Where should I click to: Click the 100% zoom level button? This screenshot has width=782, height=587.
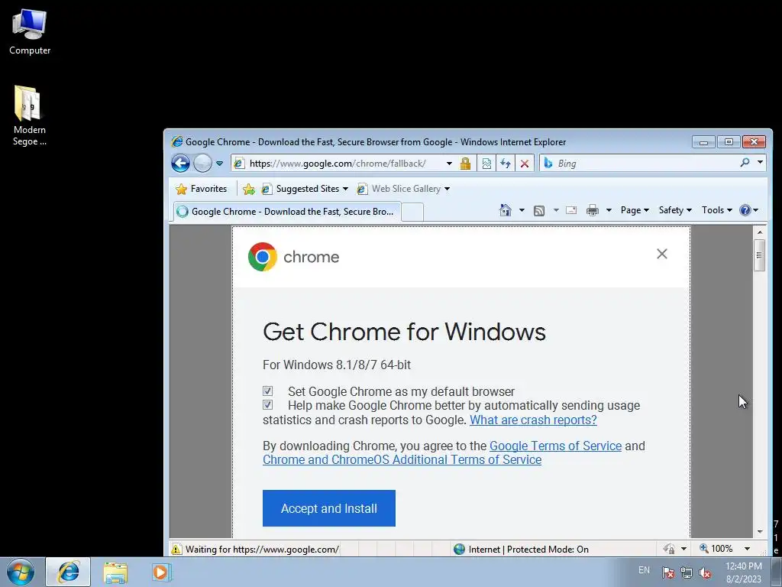click(716, 549)
